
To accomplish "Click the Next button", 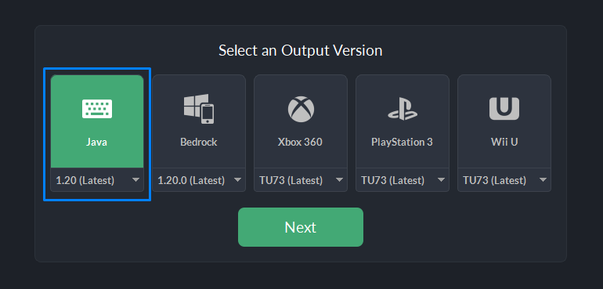I will [301, 227].
